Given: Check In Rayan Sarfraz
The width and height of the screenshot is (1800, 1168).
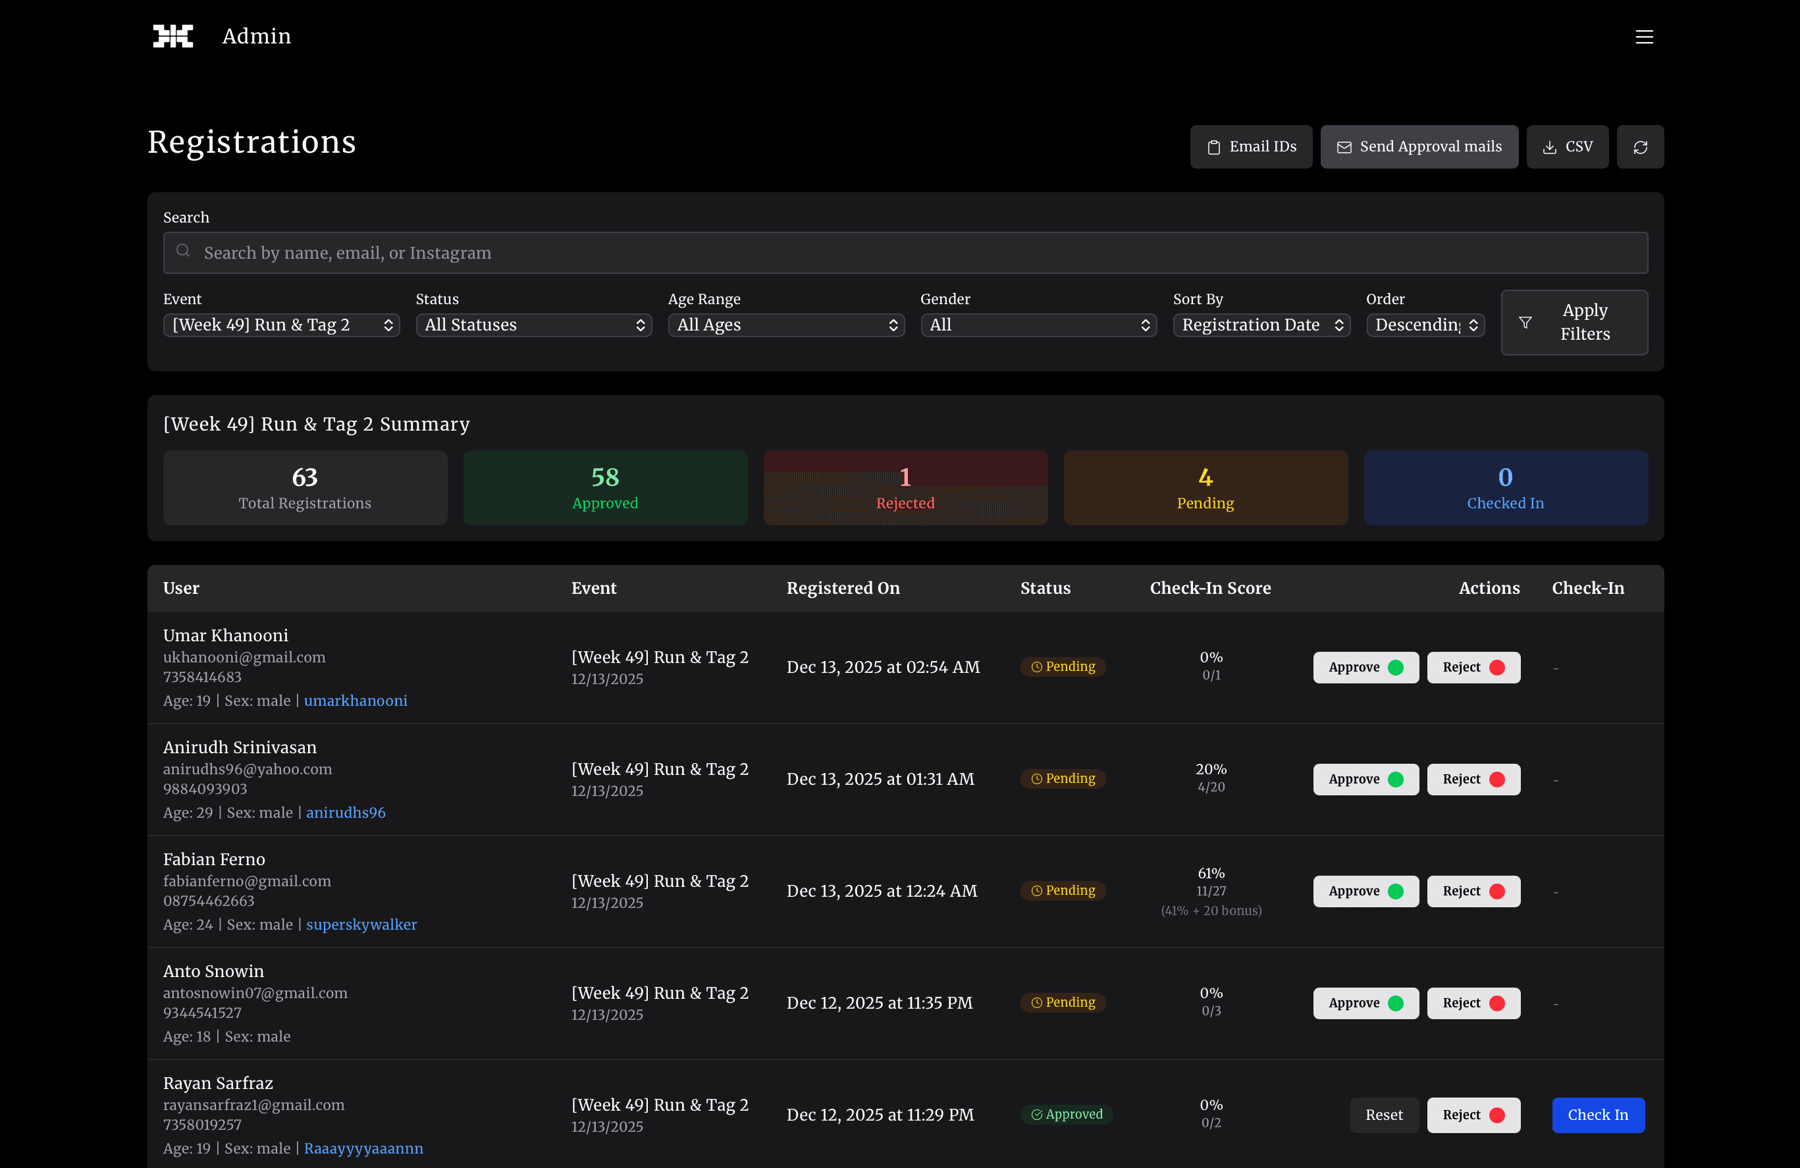Looking at the screenshot, I should [1597, 1115].
